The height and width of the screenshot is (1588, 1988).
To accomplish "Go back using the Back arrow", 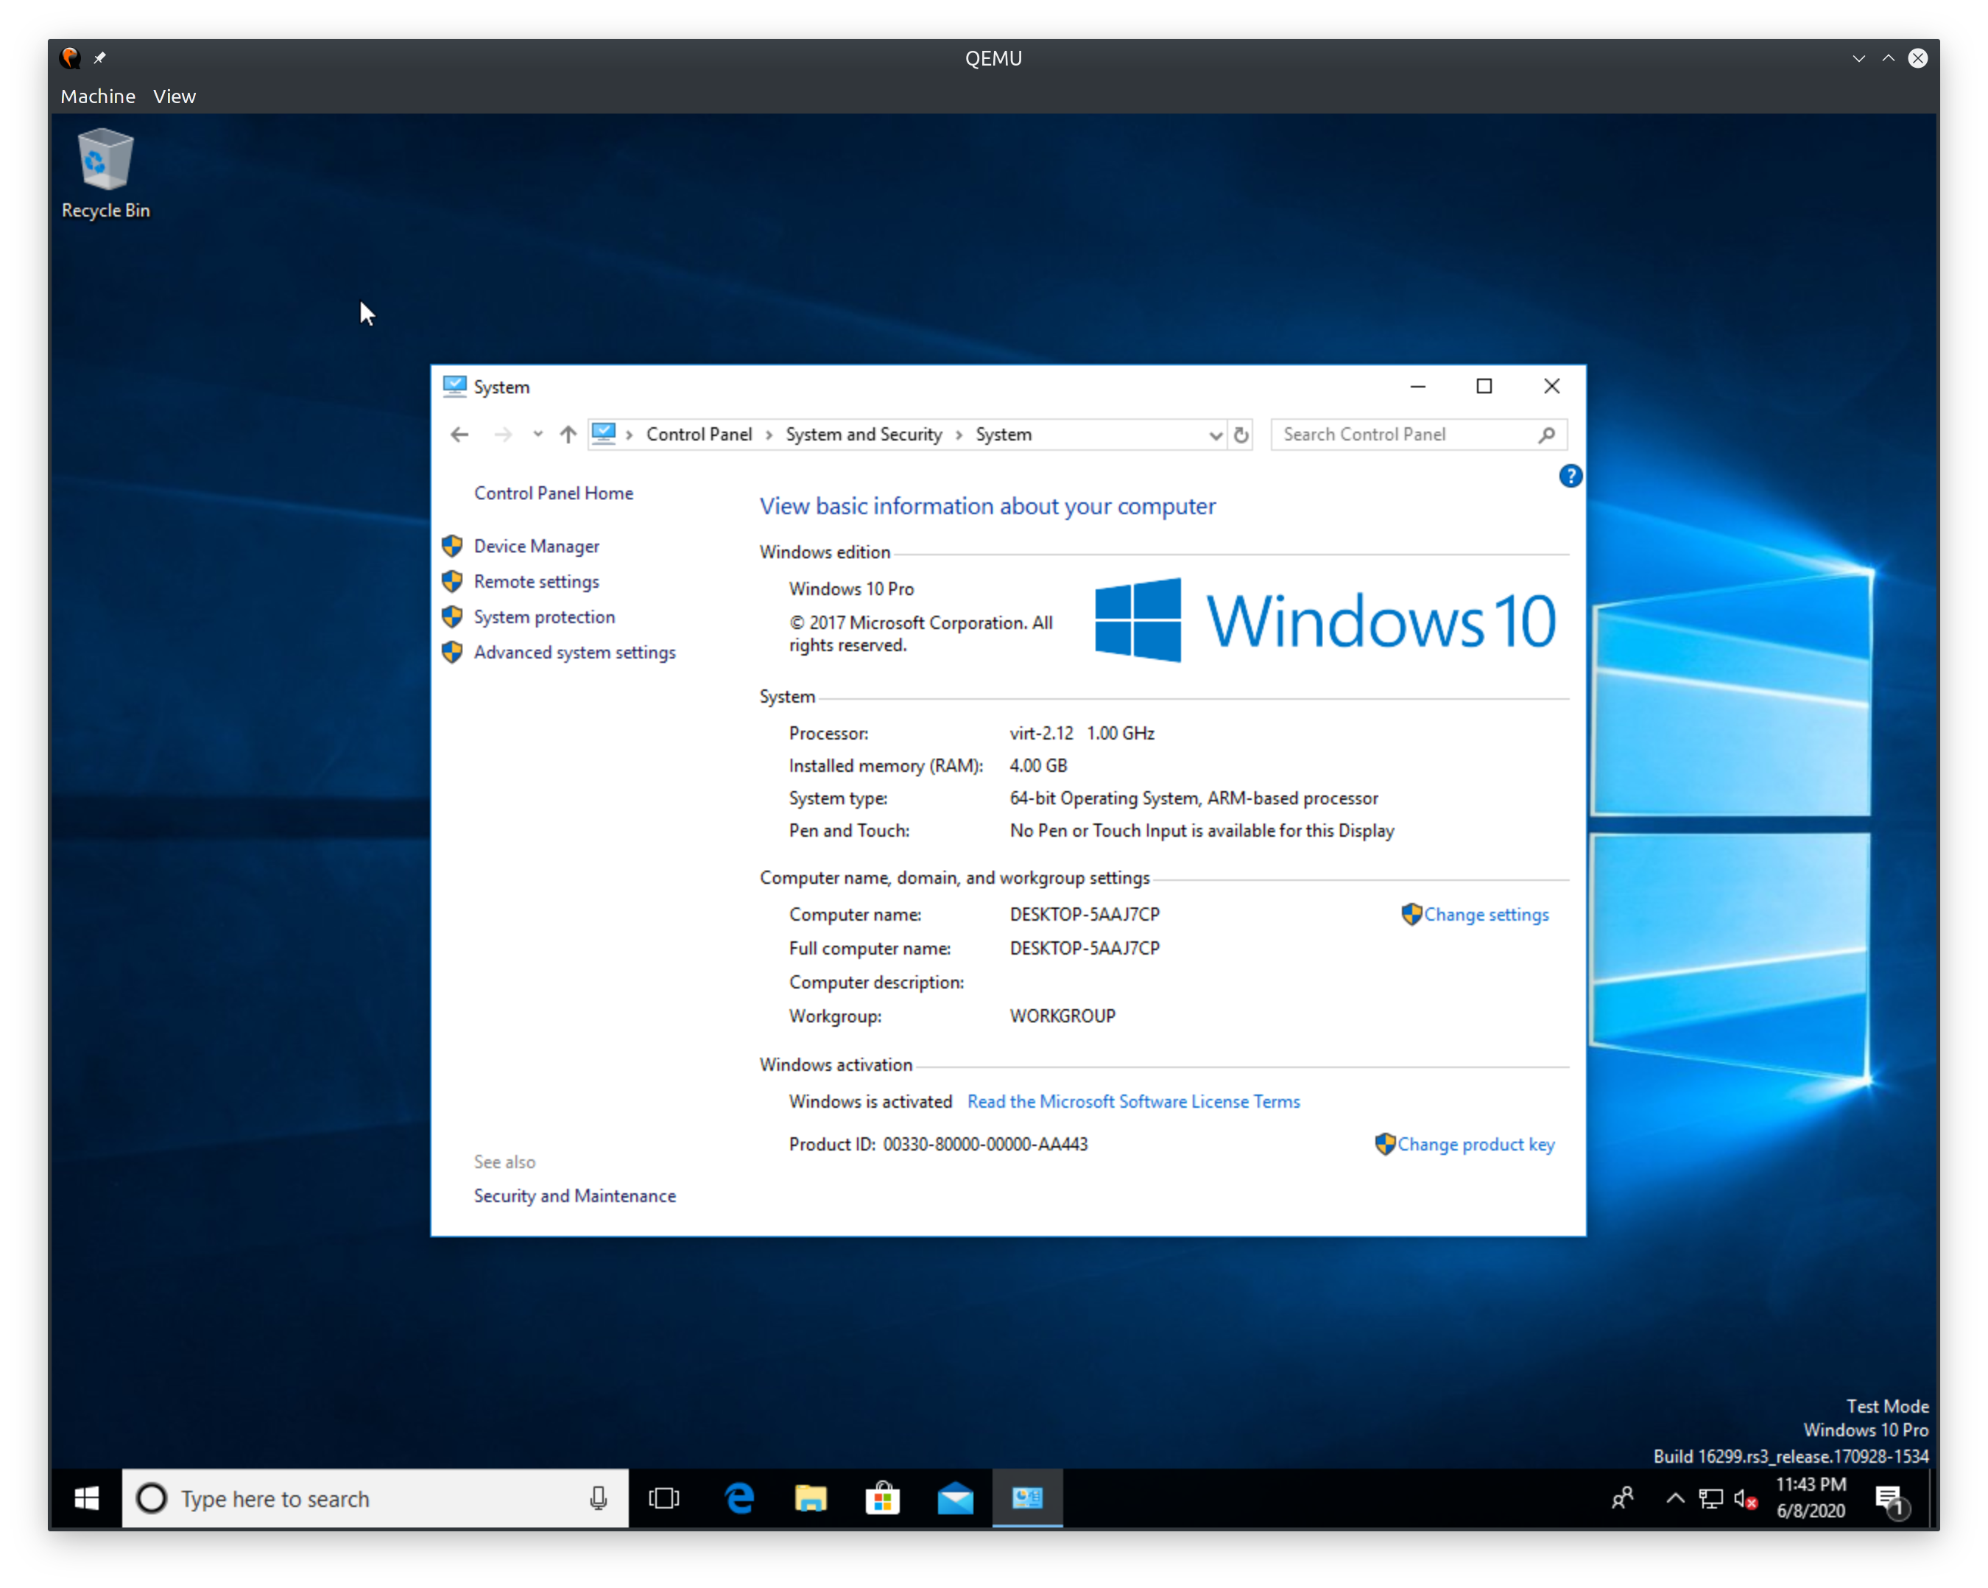I will point(459,435).
